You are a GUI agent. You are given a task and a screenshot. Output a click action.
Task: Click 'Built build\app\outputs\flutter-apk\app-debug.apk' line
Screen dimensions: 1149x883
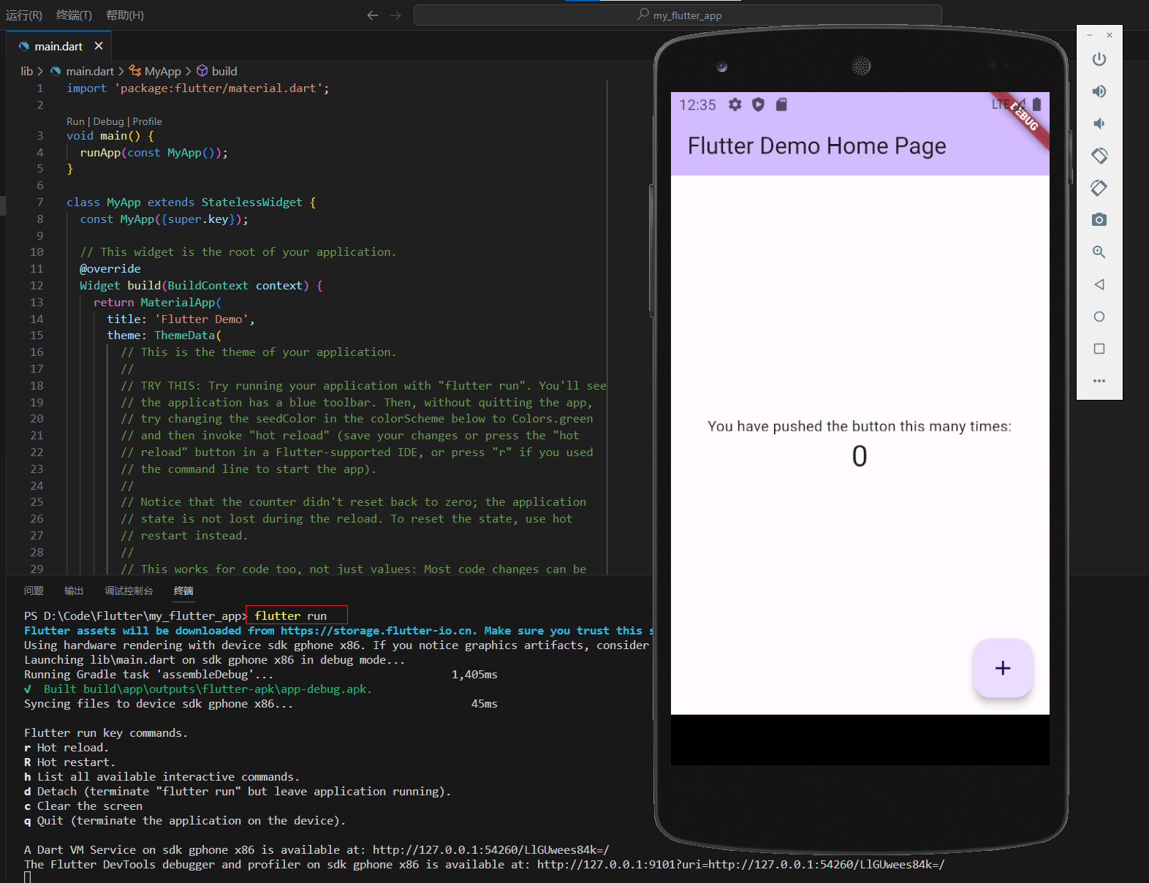(x=198, y=689)
